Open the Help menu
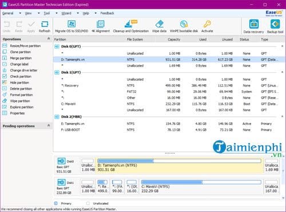The height and width of the screenshot is (212, 286). pos(86,13)
